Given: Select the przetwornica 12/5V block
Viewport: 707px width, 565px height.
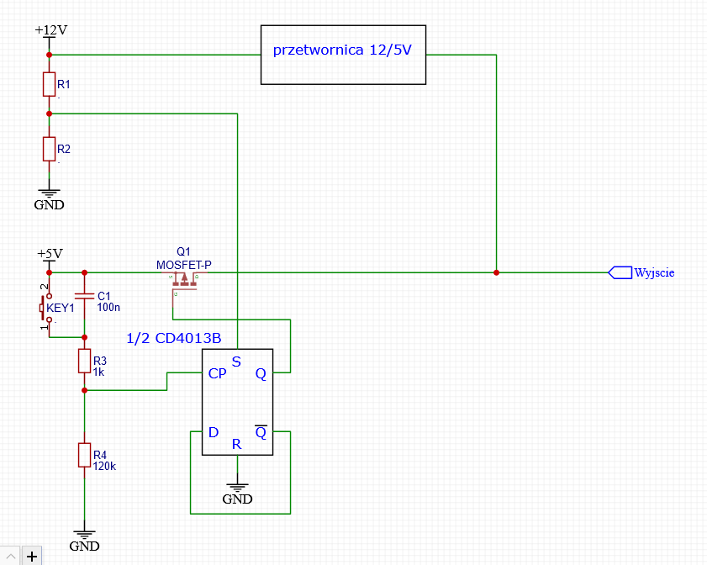Looking at the screenshot, I should [x=343, y=55].
